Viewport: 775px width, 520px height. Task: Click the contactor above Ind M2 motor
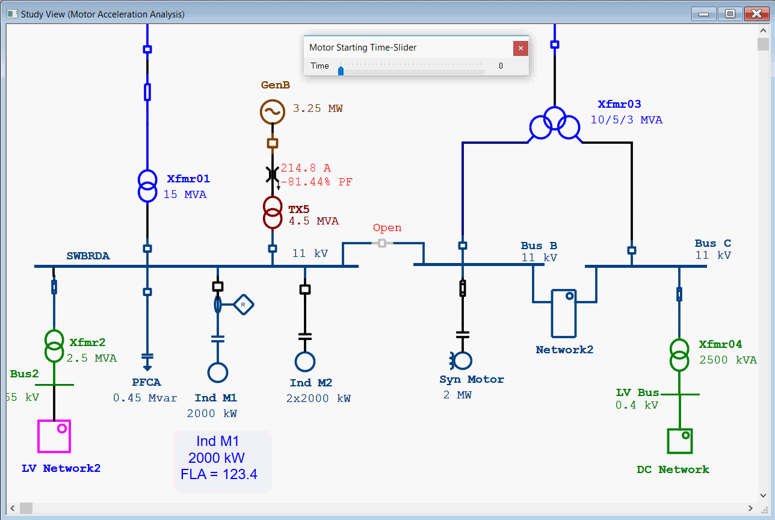tap(305, 336)
